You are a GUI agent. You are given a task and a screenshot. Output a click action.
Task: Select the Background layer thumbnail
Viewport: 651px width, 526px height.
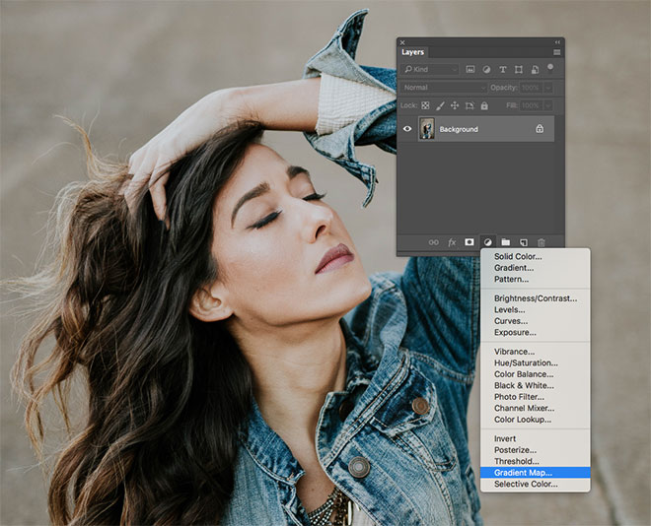click(427, 129)
